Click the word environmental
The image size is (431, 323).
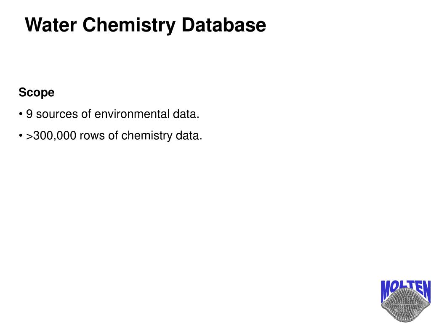tap(132, 114)
